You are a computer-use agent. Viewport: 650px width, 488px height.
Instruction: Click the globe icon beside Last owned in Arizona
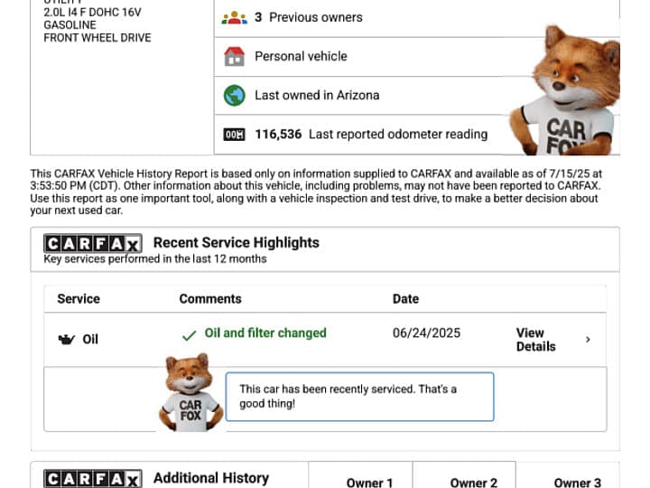(x=234, y=96)
